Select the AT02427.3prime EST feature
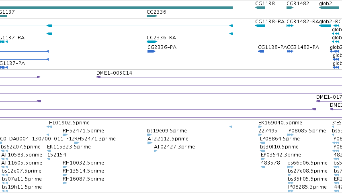 [x=156, y=151]
